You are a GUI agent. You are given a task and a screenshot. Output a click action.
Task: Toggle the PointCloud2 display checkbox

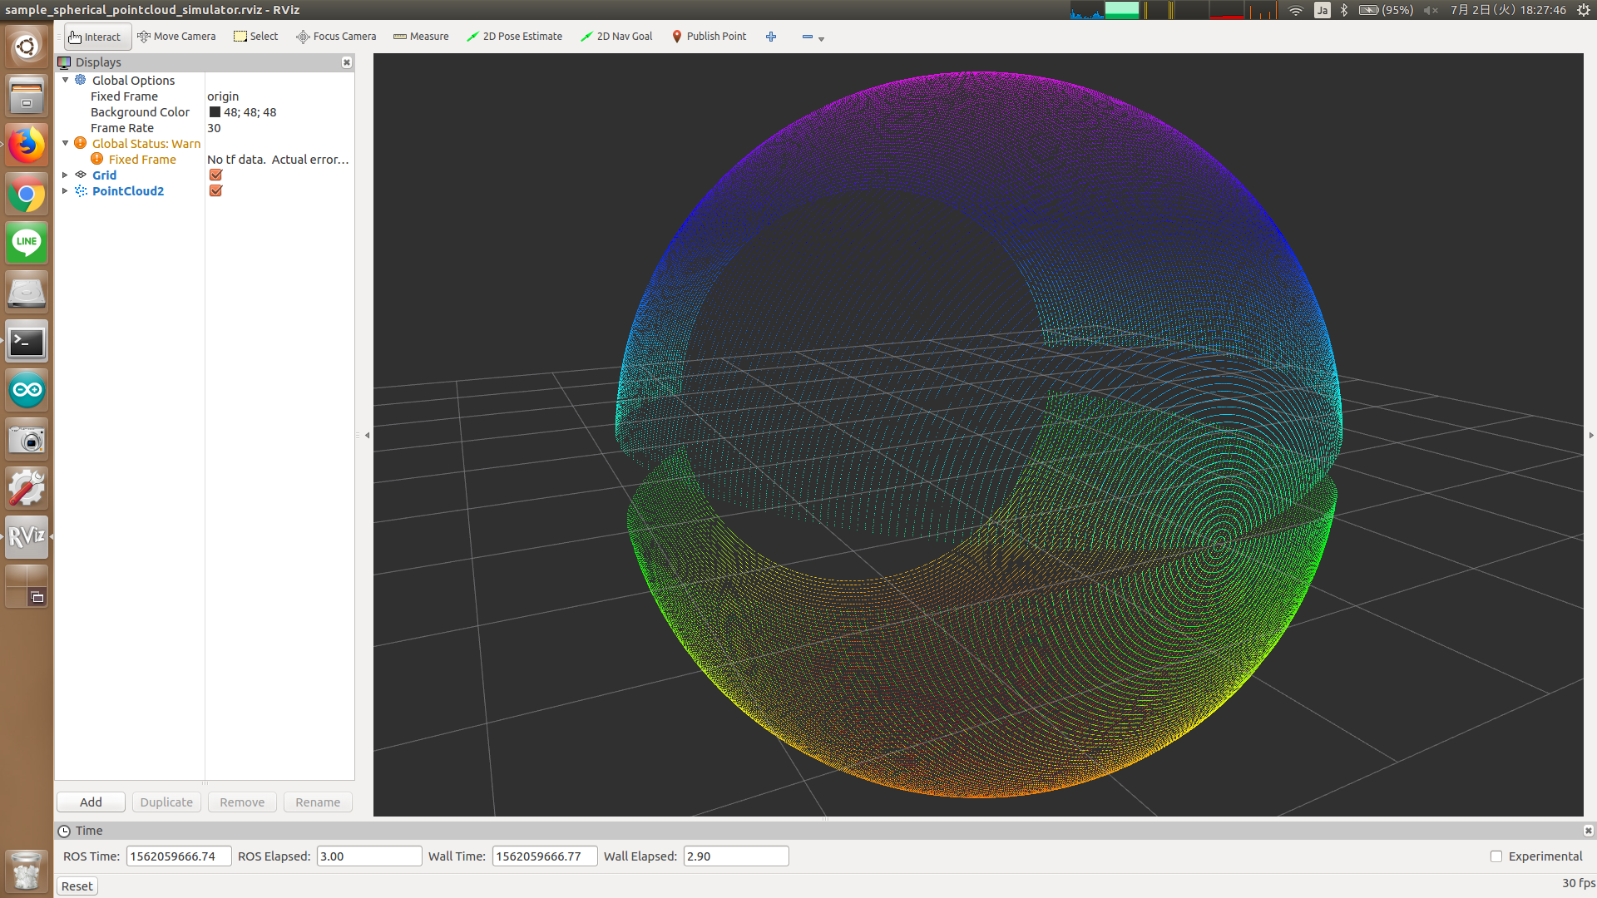click(x=215, y=190)
